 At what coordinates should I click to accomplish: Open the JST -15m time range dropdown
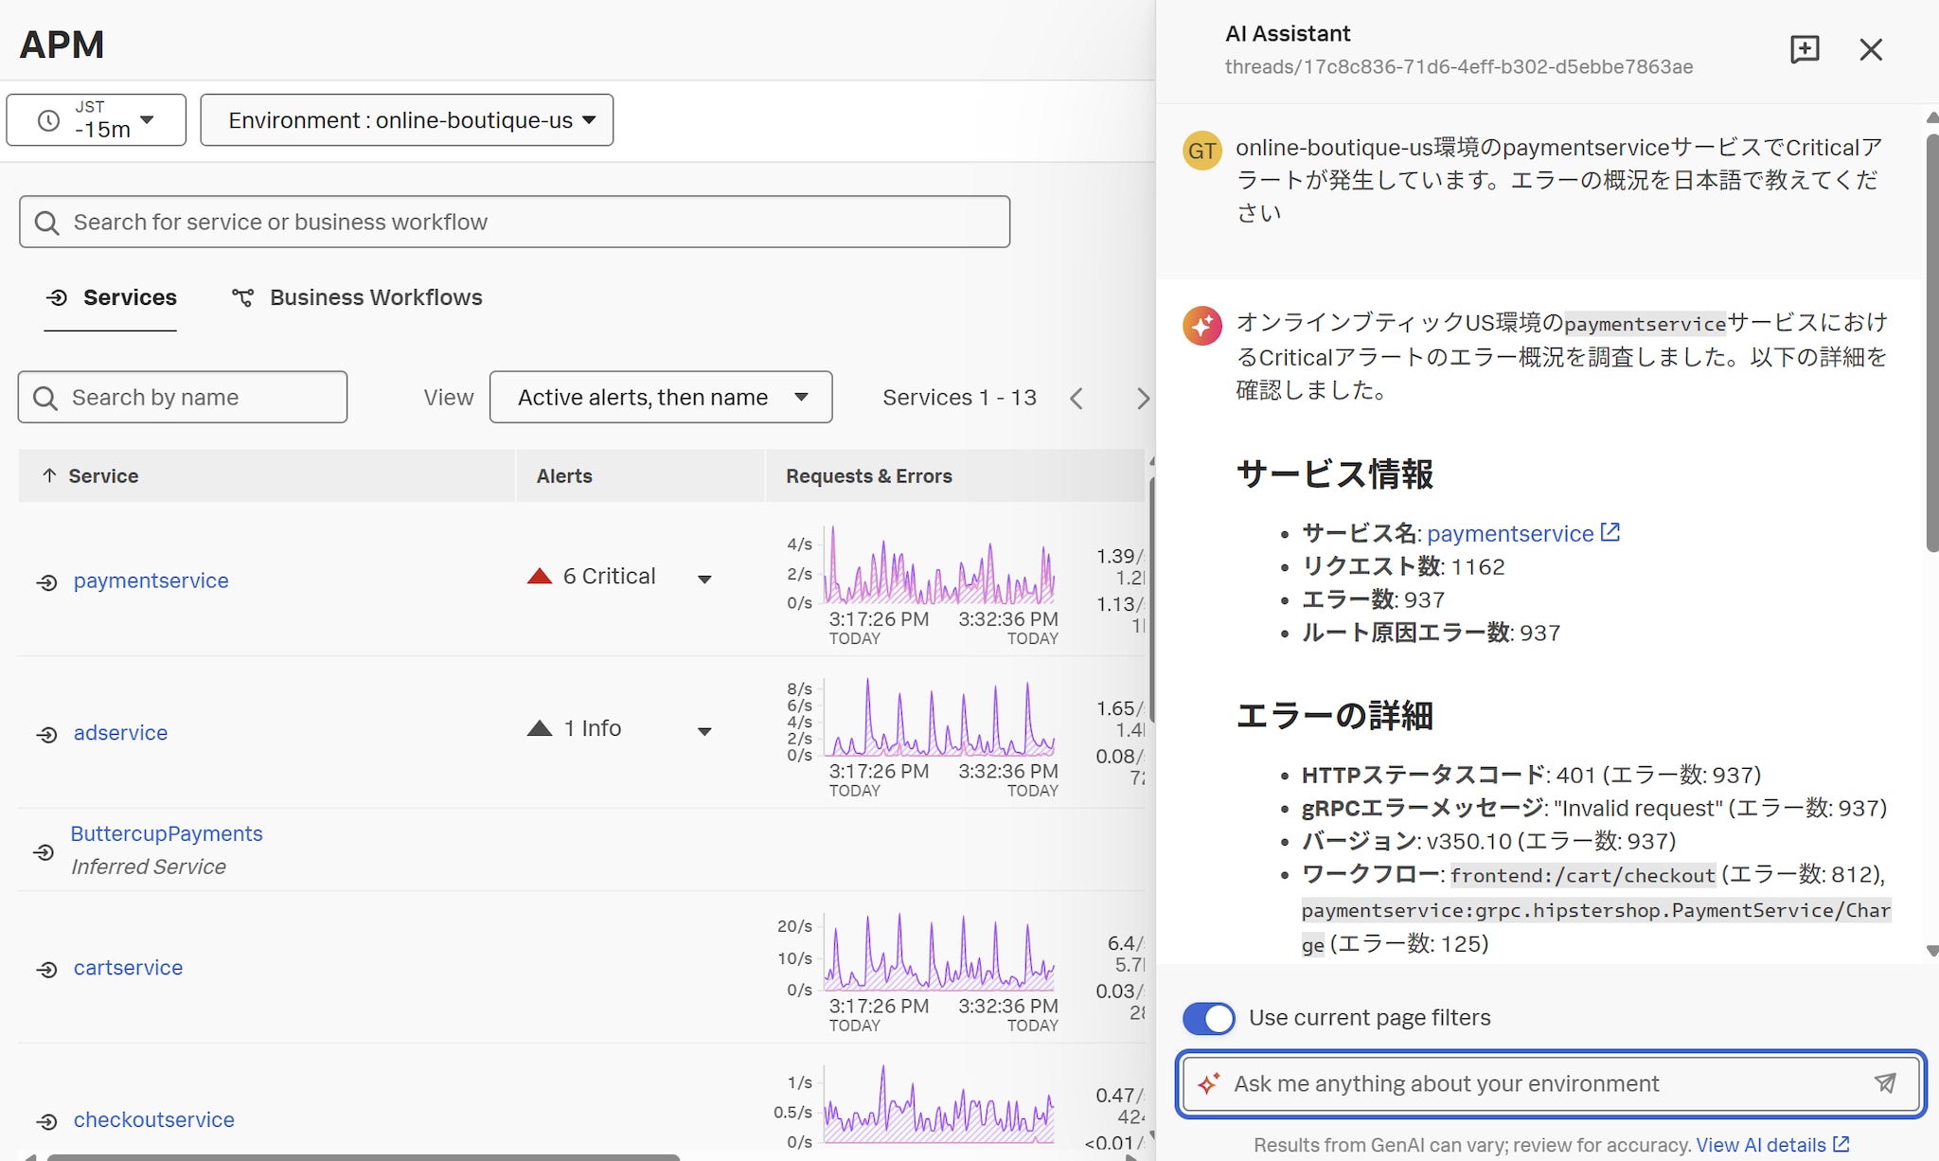click(97, 120)
